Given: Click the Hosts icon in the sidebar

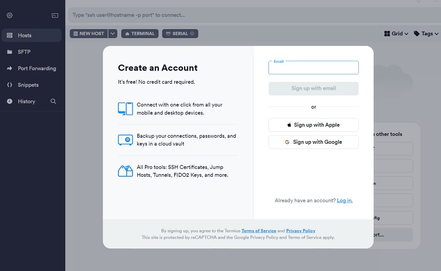Looking at the screenshot, I should tap(9, 35).
